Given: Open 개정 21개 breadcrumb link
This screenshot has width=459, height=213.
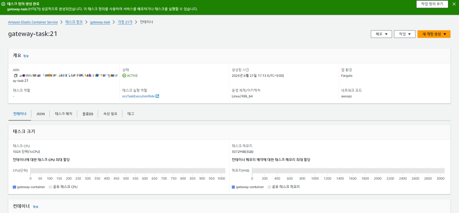Looking at the screenshot, I should [x=125, y=22].
